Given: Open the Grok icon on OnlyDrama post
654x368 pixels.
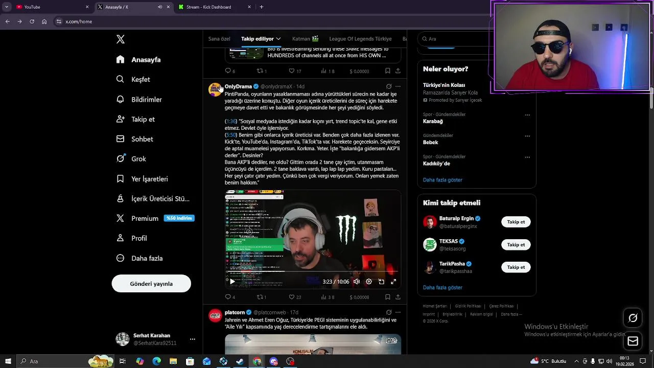Looking at the screenshot, I should click(x=389, y=86).
